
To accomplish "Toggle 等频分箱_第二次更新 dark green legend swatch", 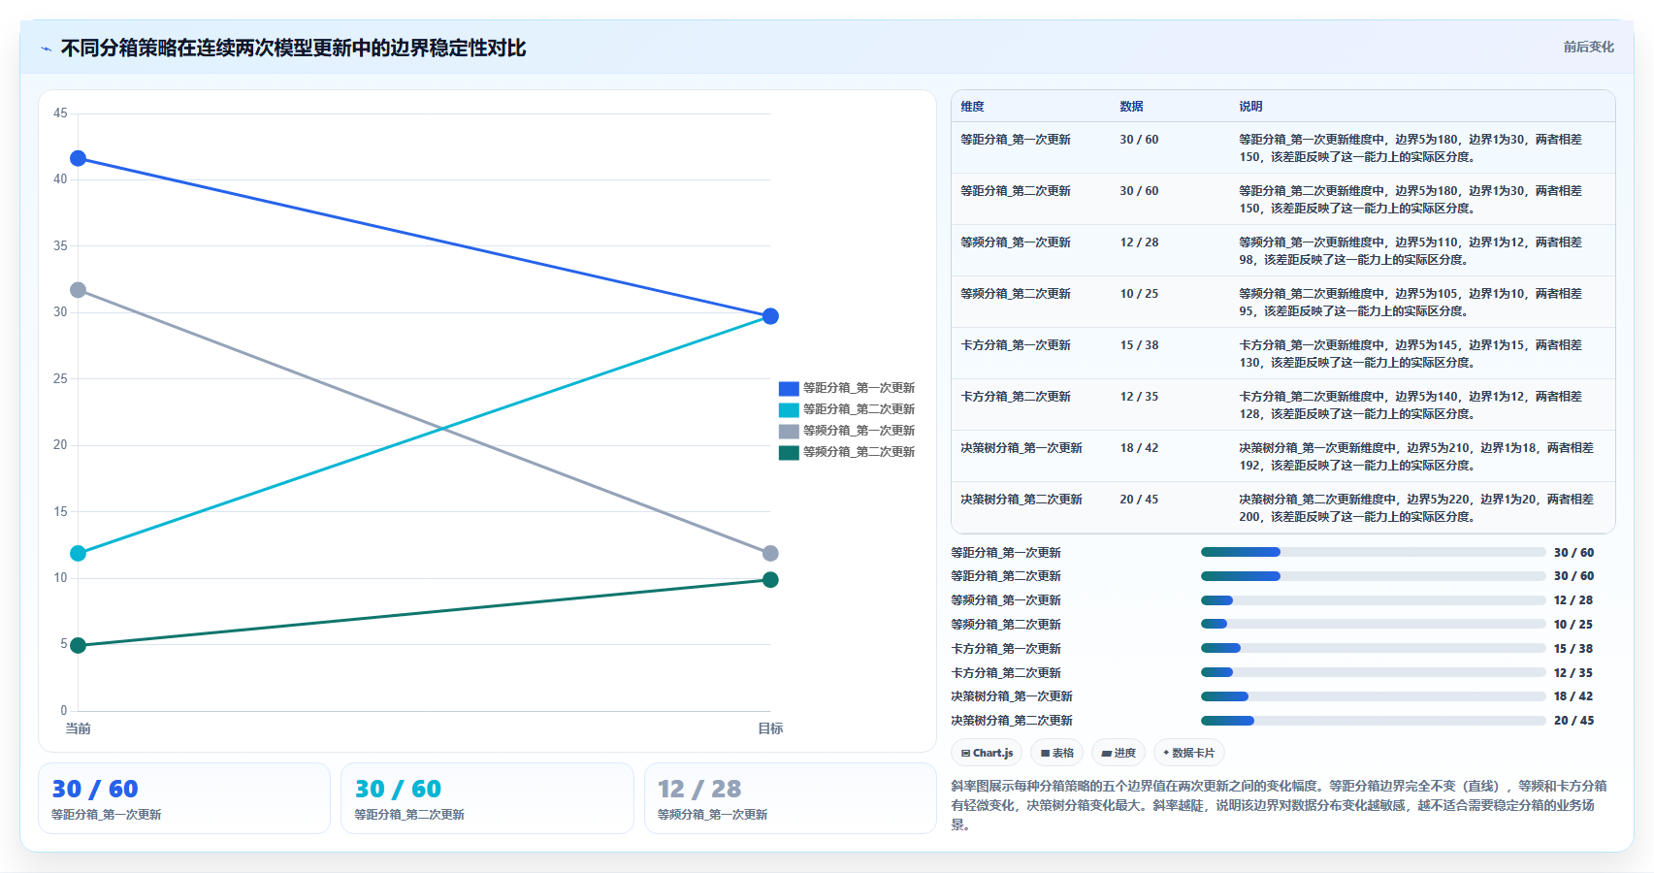I will click(x=789, y=452).
